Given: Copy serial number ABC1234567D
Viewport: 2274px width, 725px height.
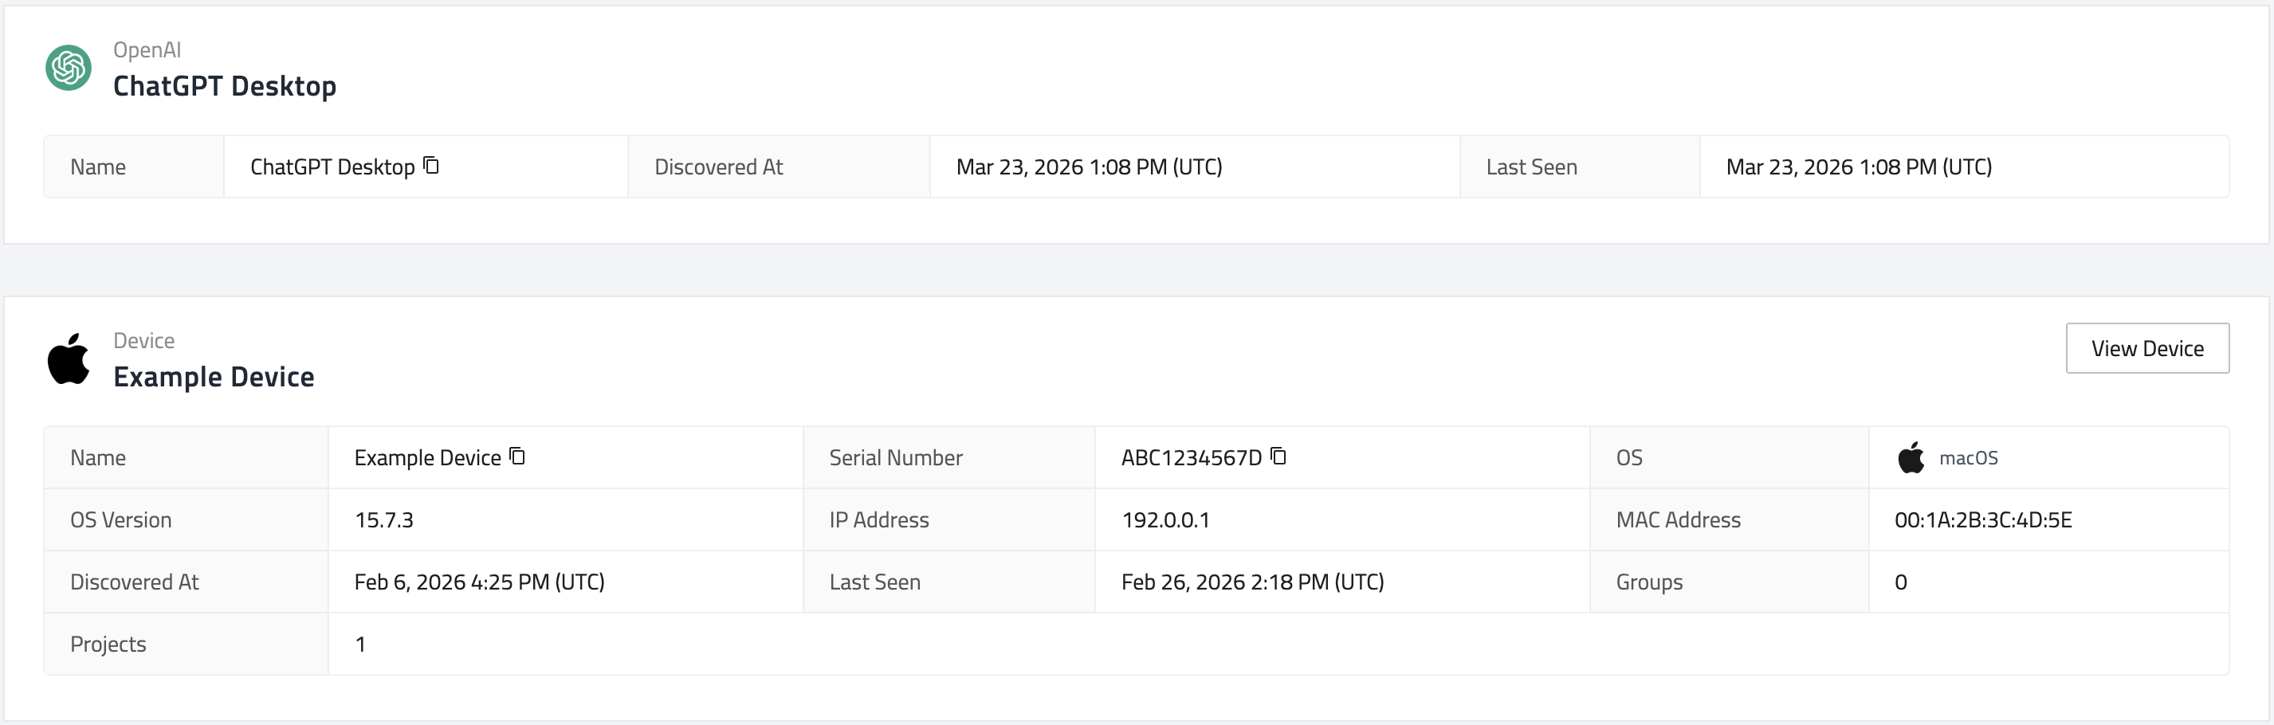Looking at the screenshot, I should point(1278,457).
